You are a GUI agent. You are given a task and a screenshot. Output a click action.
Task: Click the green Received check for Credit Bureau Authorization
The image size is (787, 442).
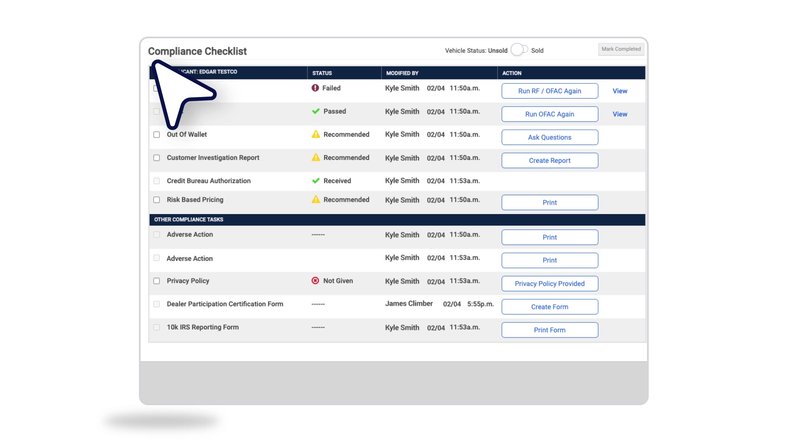(315, 180)
